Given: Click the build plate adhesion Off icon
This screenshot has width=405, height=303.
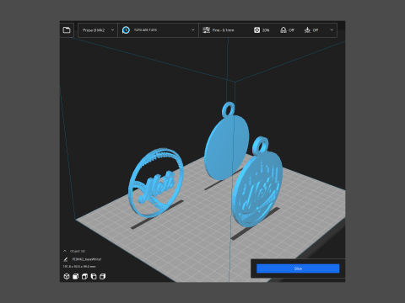Looking at the screenshot, I should pos(307,30).
